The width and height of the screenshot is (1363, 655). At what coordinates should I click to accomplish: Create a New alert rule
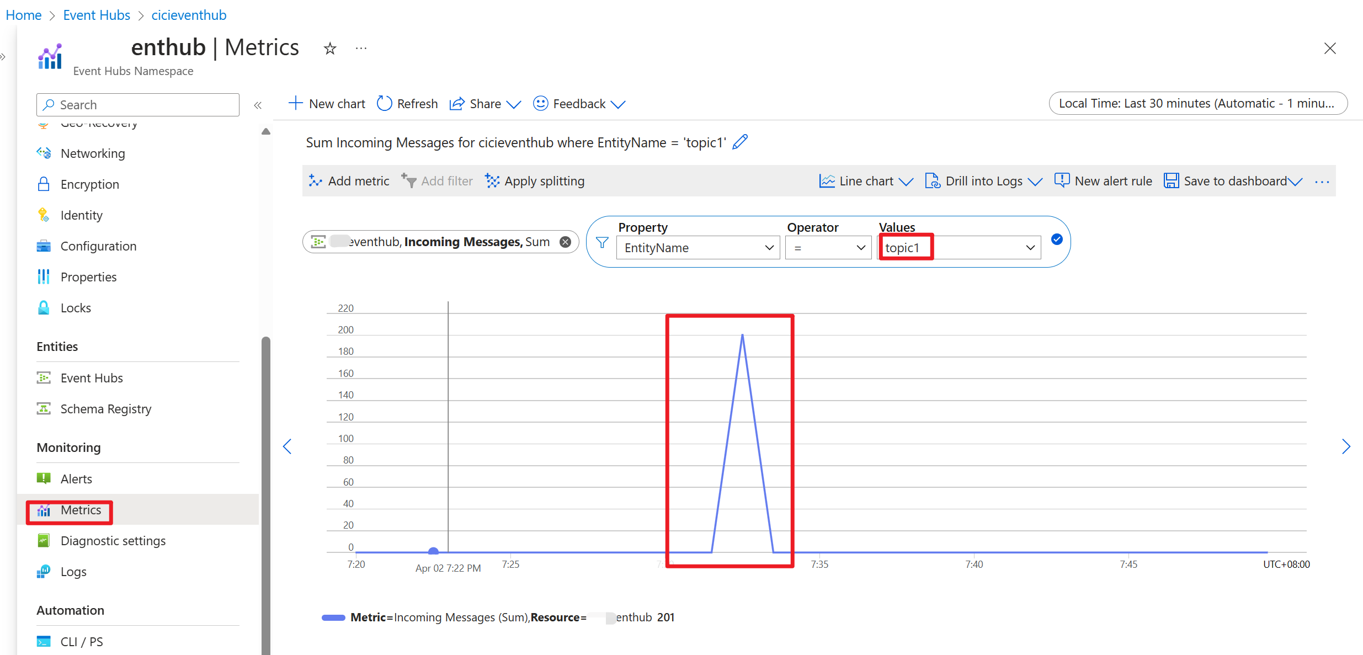[1103, 181]
